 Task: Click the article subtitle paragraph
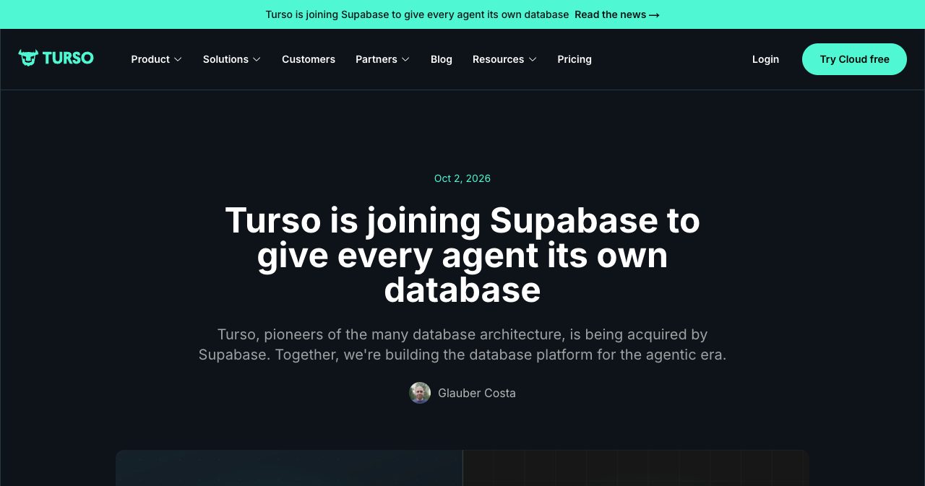tap(462, 344)
